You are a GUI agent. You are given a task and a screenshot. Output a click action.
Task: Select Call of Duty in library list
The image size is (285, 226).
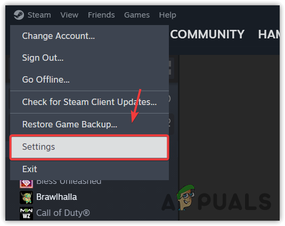click(63, 213)
